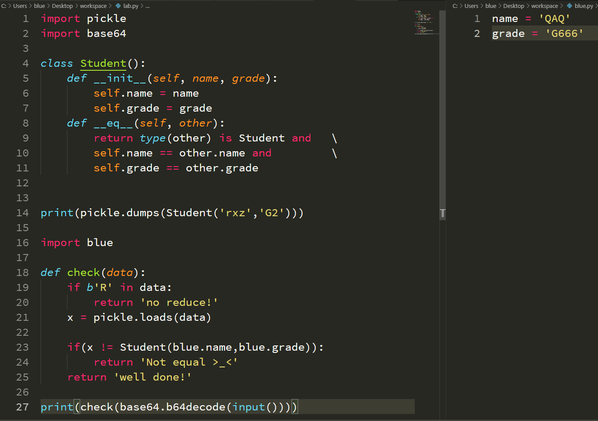Open the blue.py breadcrumb file entry
The width and height of the screenshot is (598, 421).
pyautogui.click(x=583, y=6)
